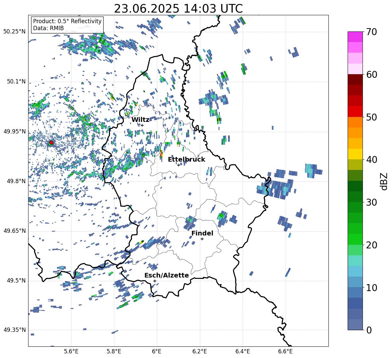Click the 20 colorbar tick label
392x358 pixels.
371,245
